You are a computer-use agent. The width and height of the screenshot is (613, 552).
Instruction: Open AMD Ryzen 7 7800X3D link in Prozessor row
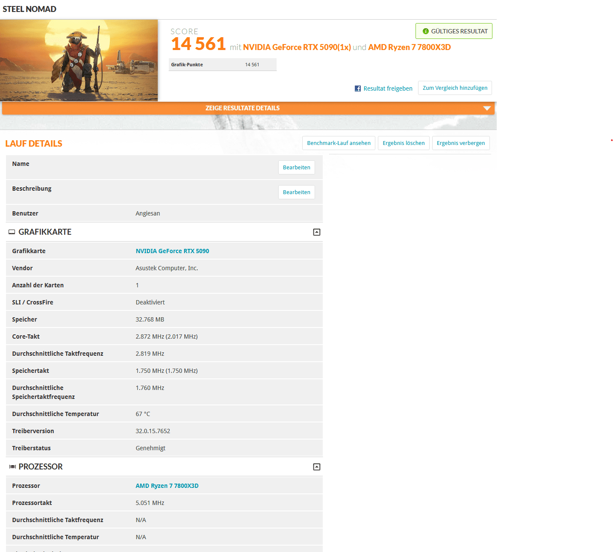tap(167, 486)
